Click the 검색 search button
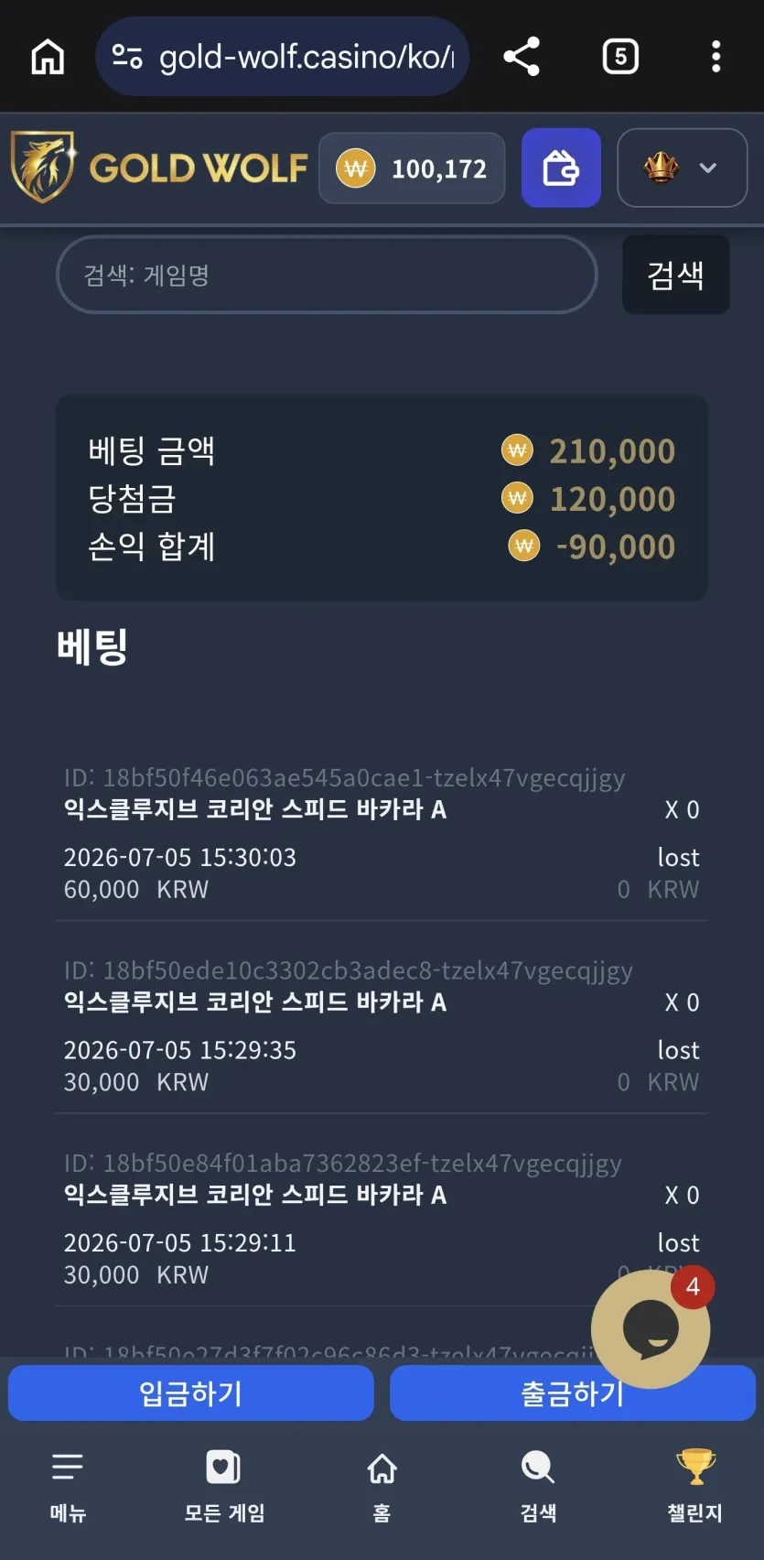Viewport: 764px width, 1560px height. 676,275
